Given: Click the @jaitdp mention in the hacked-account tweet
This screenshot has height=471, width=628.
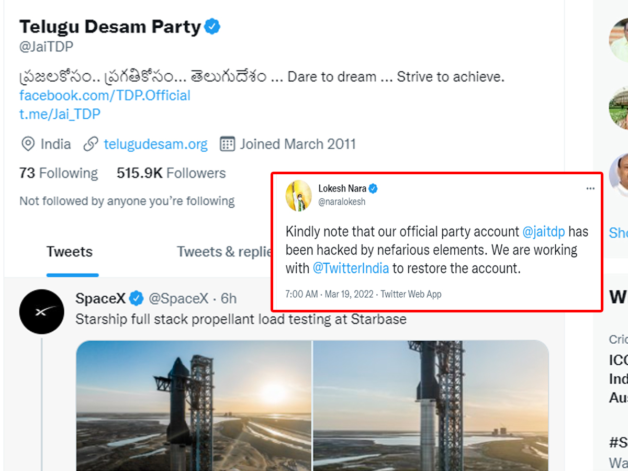Looking at the screenshot, I should (544, 231).
